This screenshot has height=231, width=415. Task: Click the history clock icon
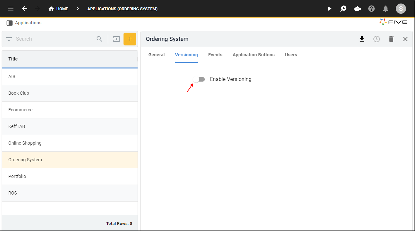pos(377,39)
